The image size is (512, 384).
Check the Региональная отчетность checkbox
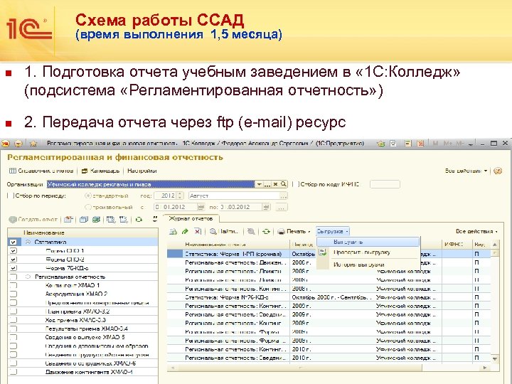[x=13, y=277]
